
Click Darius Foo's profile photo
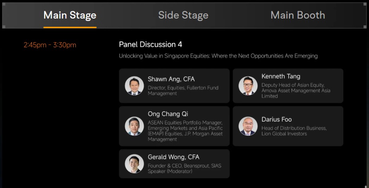[x=248, y=126]
